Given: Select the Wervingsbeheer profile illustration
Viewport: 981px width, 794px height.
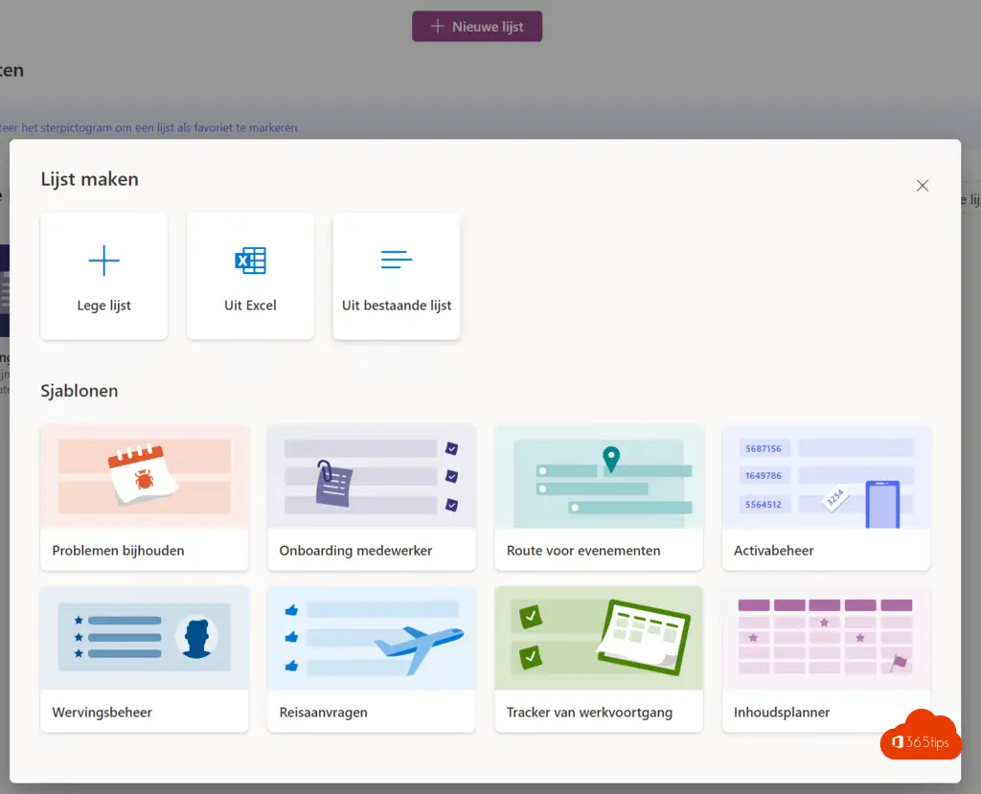Looking at the screenshot, I should 145,637.
